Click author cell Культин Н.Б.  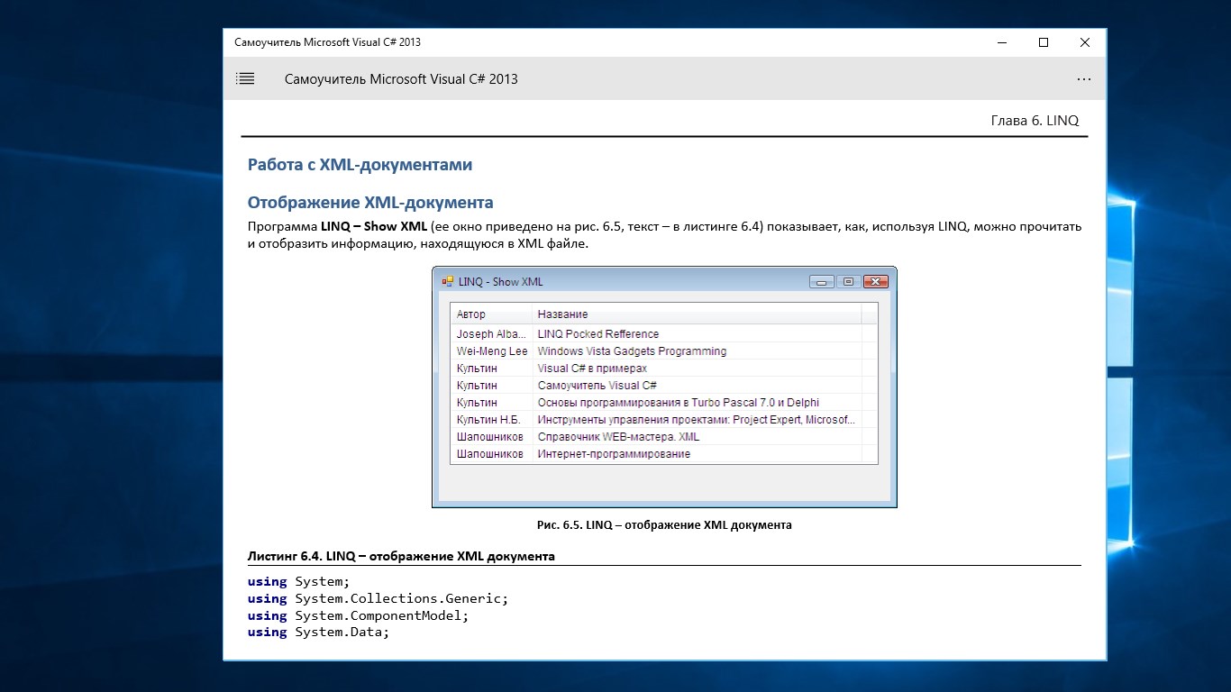coord(488,420)
